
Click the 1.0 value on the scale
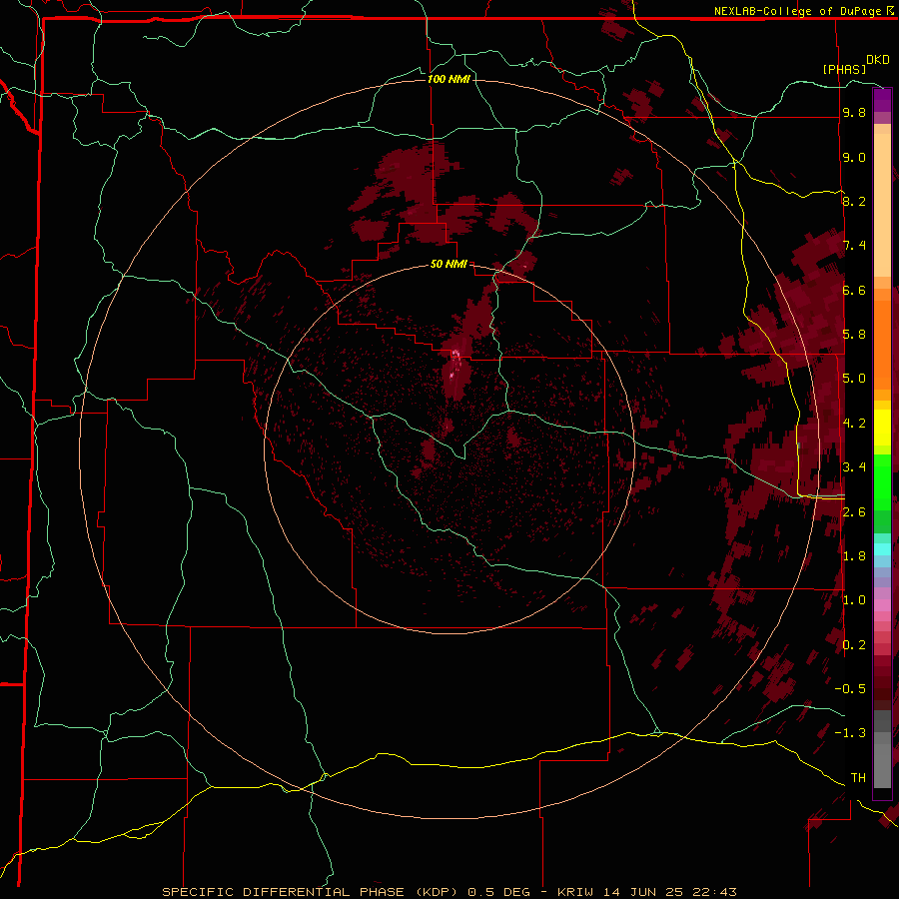[x=854, y=600]
